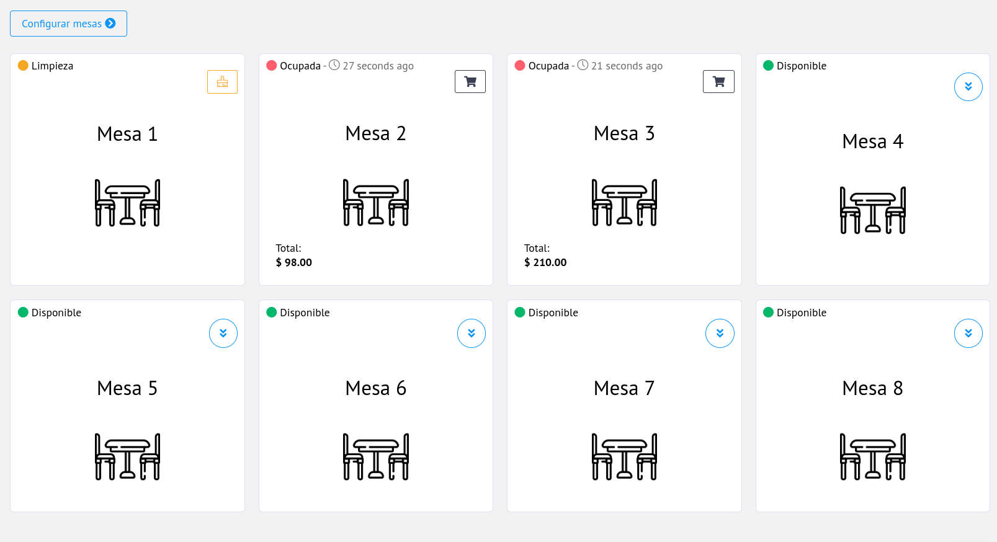Open Configurar mesas
997x542 pixels.
(x=68, y=24)
